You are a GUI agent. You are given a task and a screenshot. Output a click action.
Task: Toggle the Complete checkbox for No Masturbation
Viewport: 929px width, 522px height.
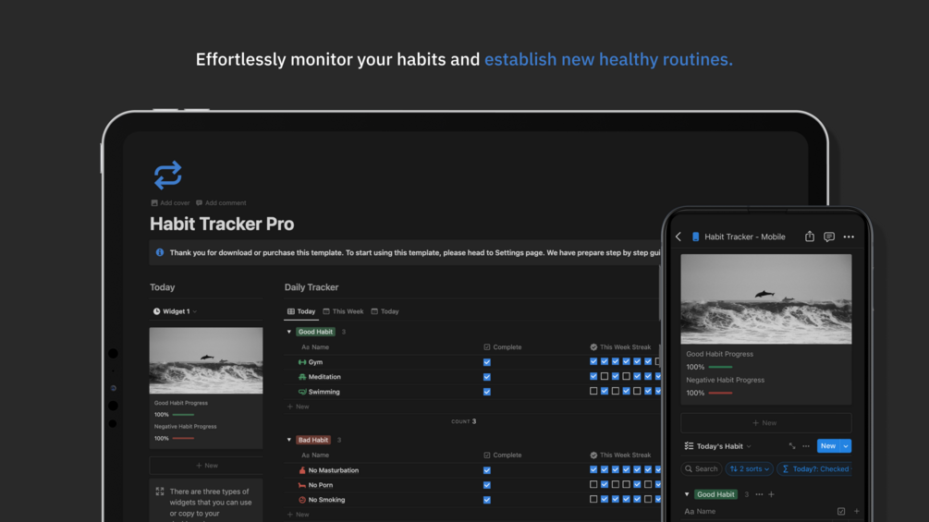(x=487, y=470)
